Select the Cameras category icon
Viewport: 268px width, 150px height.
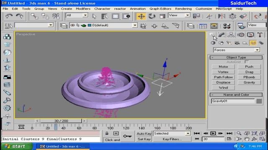pos(237,43)
